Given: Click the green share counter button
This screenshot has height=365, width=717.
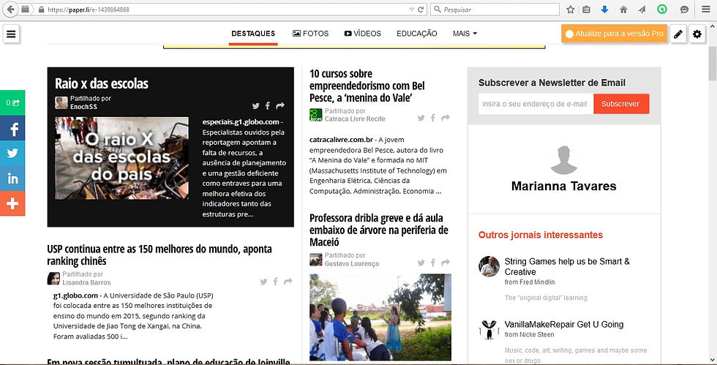Looking at the screenshot, I should (x=12, y=103).
